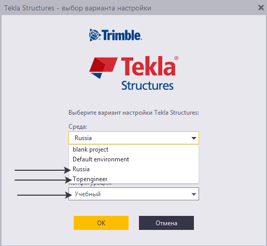Expand the configuration list via its arrow
267x246 pixels.
click(194, 194)
